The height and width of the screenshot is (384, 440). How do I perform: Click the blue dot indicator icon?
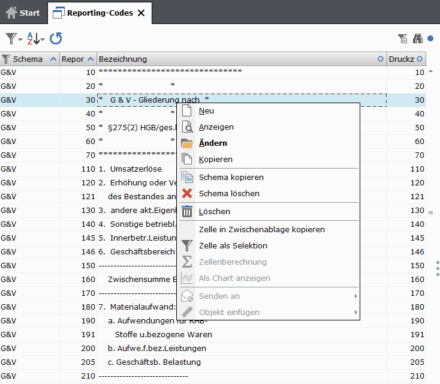[430, 38]
